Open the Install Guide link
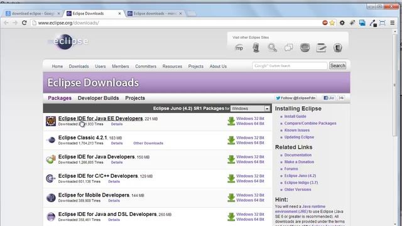Screen dimensions: 402x226 tap(295, 116)
